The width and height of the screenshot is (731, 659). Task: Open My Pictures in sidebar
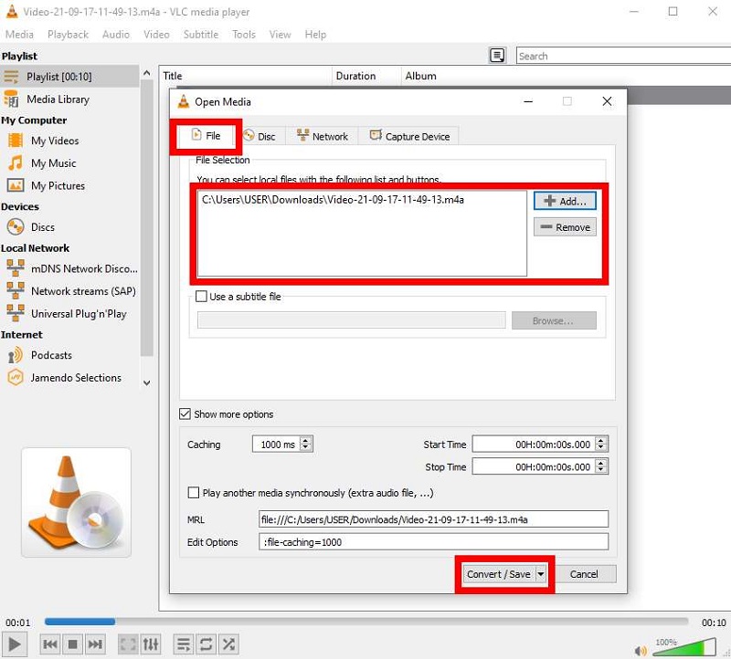coord(58,185)
